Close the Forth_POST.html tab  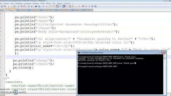click(x=69, y=10)
